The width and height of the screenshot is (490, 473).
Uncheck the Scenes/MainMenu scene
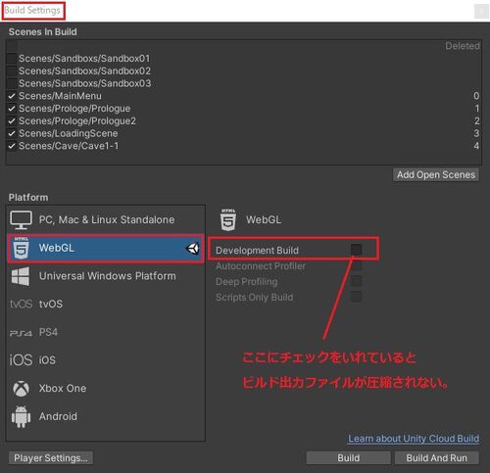(12, 96)
